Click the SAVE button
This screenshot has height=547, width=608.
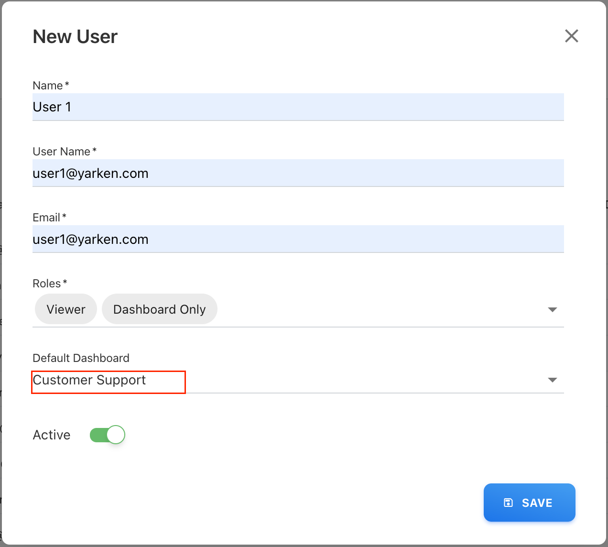pyautogui.click(x=529, y=503)
